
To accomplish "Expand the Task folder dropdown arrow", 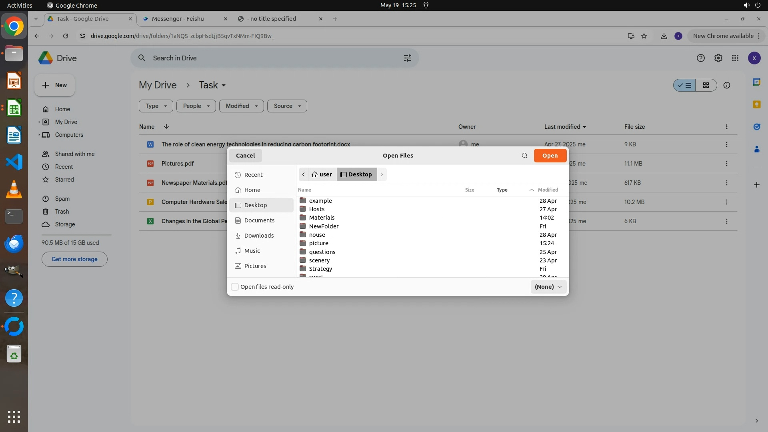I will [x=224, y=86].
